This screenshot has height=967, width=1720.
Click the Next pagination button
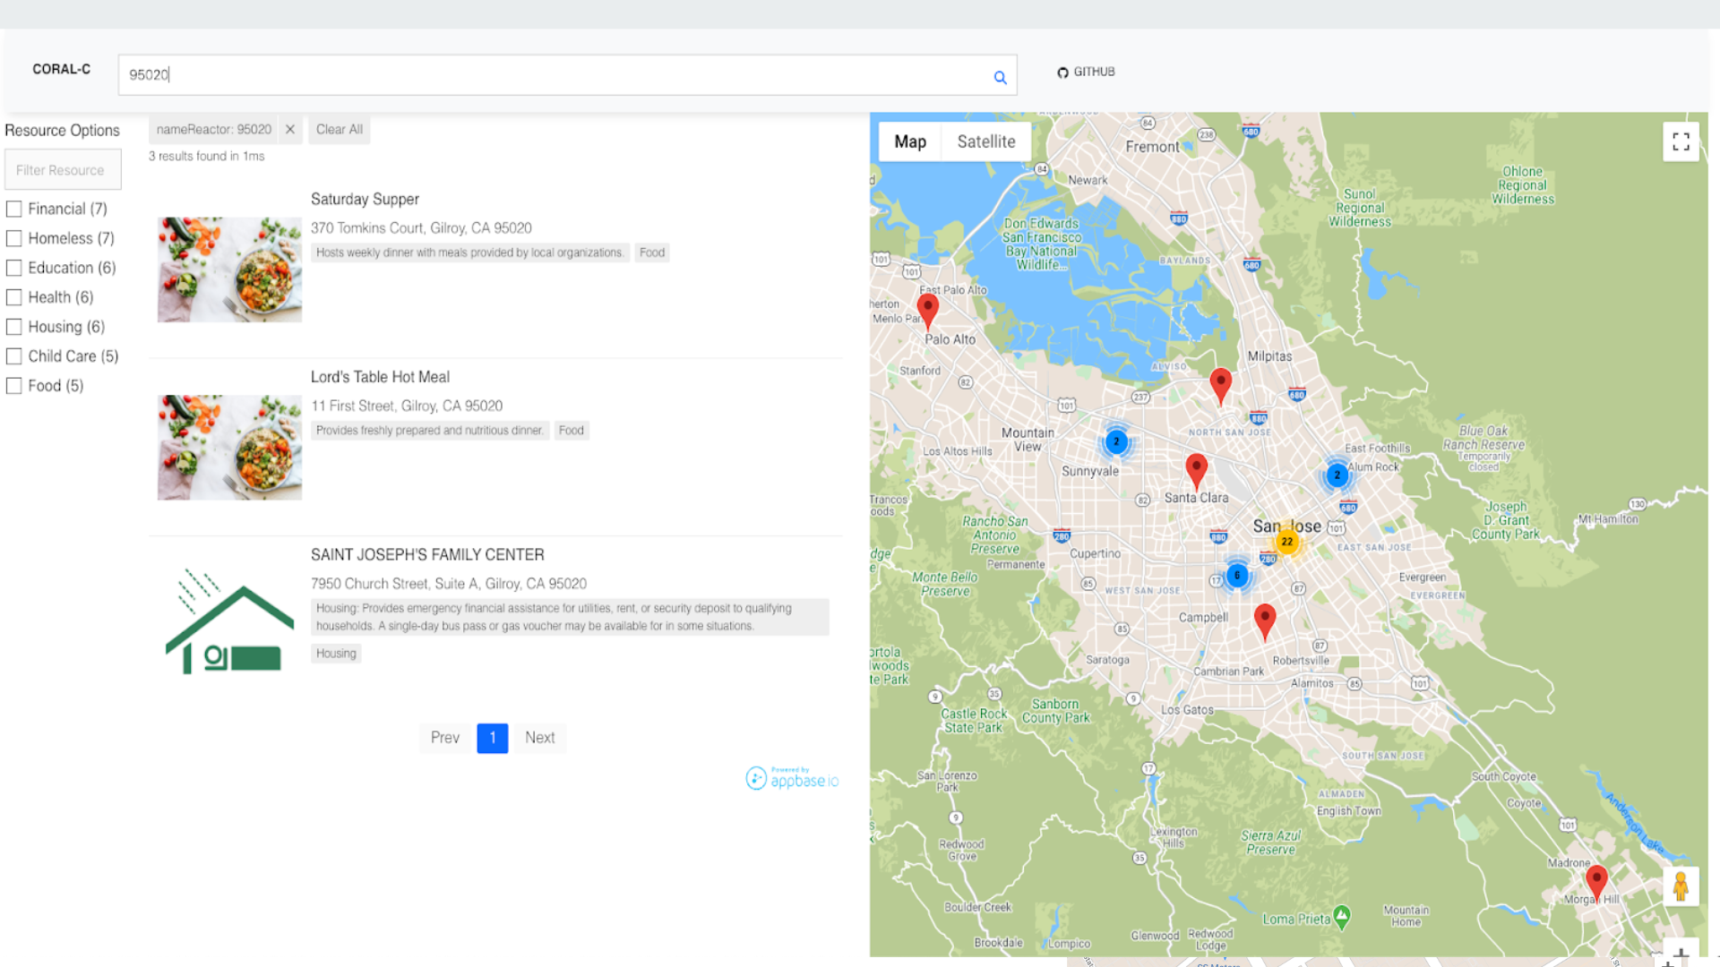point(540,738)
